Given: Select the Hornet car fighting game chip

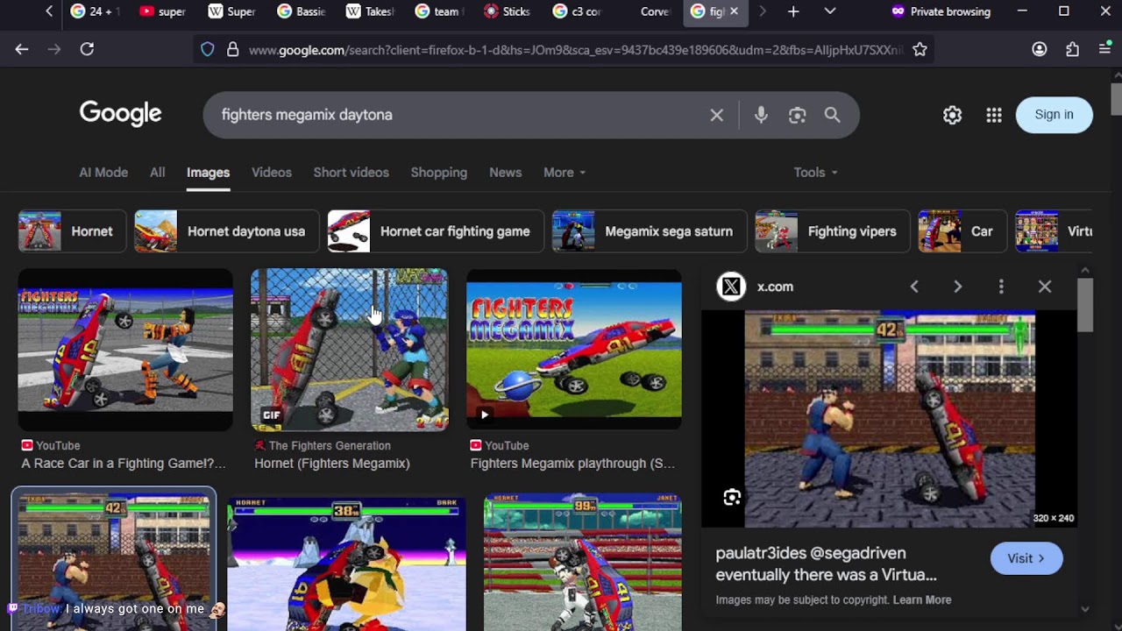Looking at the screenshot, I should click(435, 231).
